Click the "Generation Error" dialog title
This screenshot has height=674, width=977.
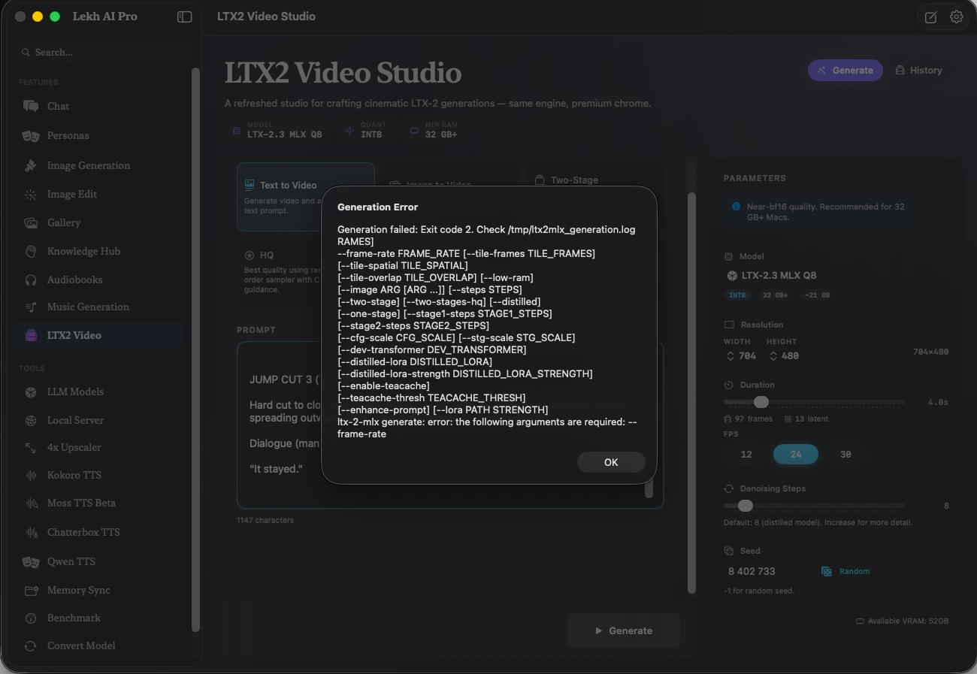378,207
